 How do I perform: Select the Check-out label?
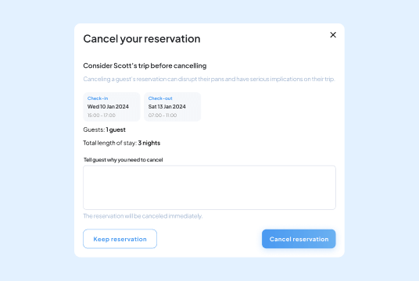click(160, 98)
